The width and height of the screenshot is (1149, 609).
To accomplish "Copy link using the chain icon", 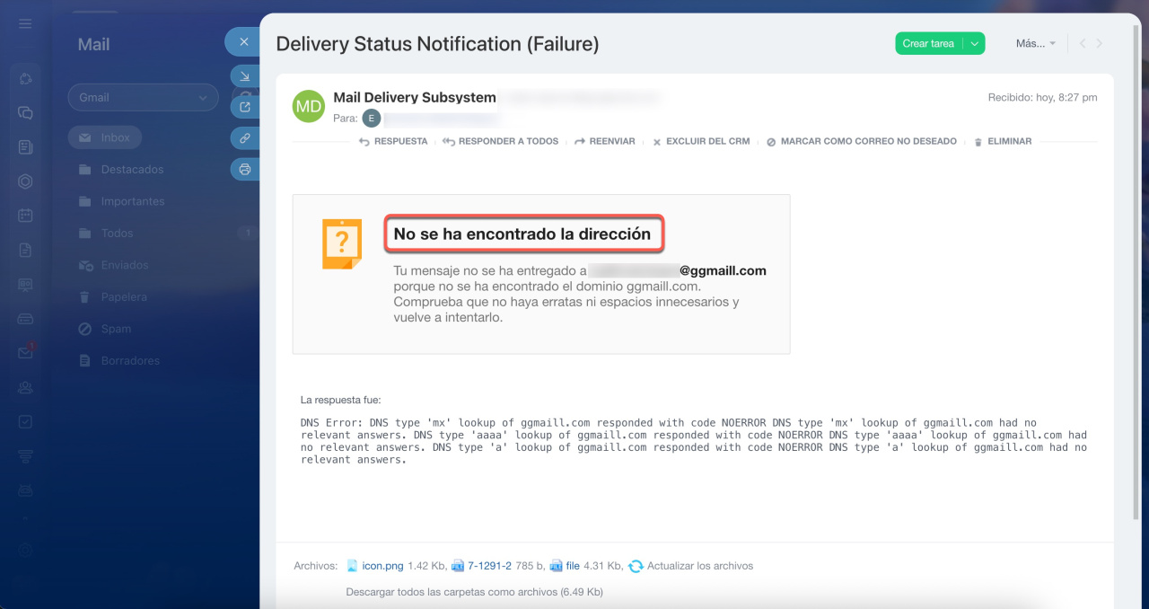I will pyautogui.click(x=244, y=138).
